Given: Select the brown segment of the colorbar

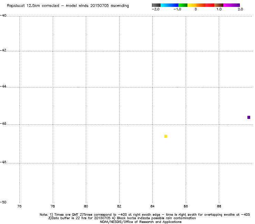Looking at the screenshot, I should (x=219, y=5).
